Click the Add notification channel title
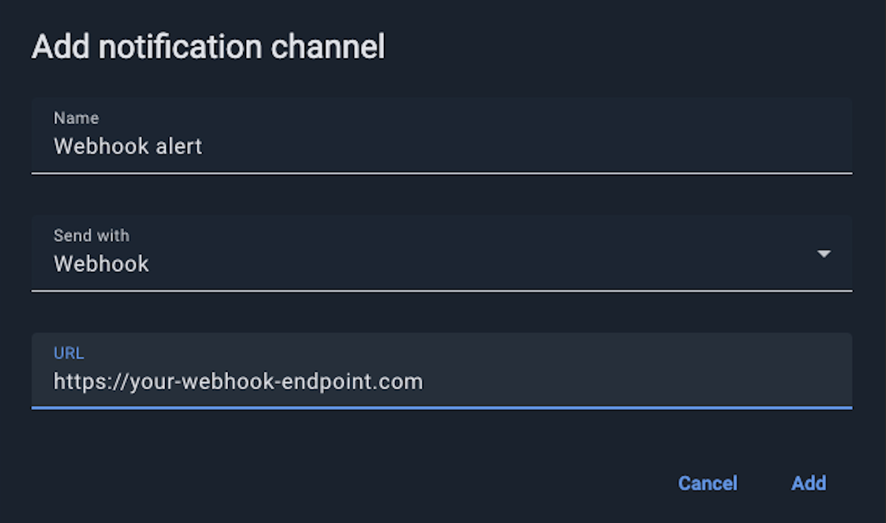886x523 pixels. click(x=208, y=46)
